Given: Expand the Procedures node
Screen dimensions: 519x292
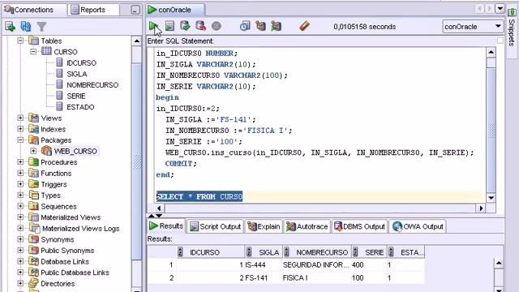Looking at the screenshot, I should pyautogui.click(x=20, y=162).
